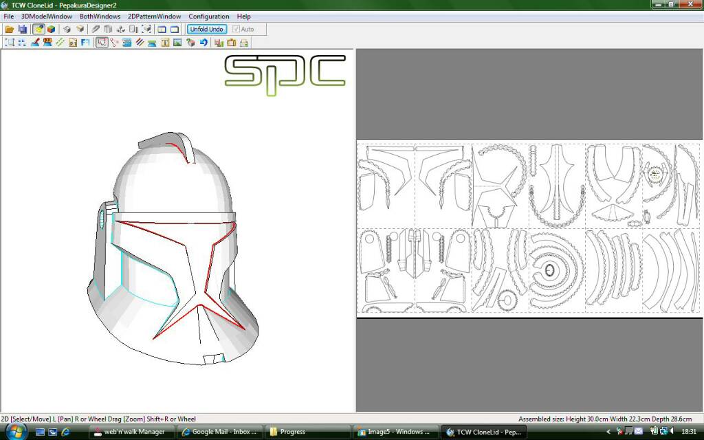Click the Print icon in second toolbar row
The image size is (704, 440).
coord(244,43)
